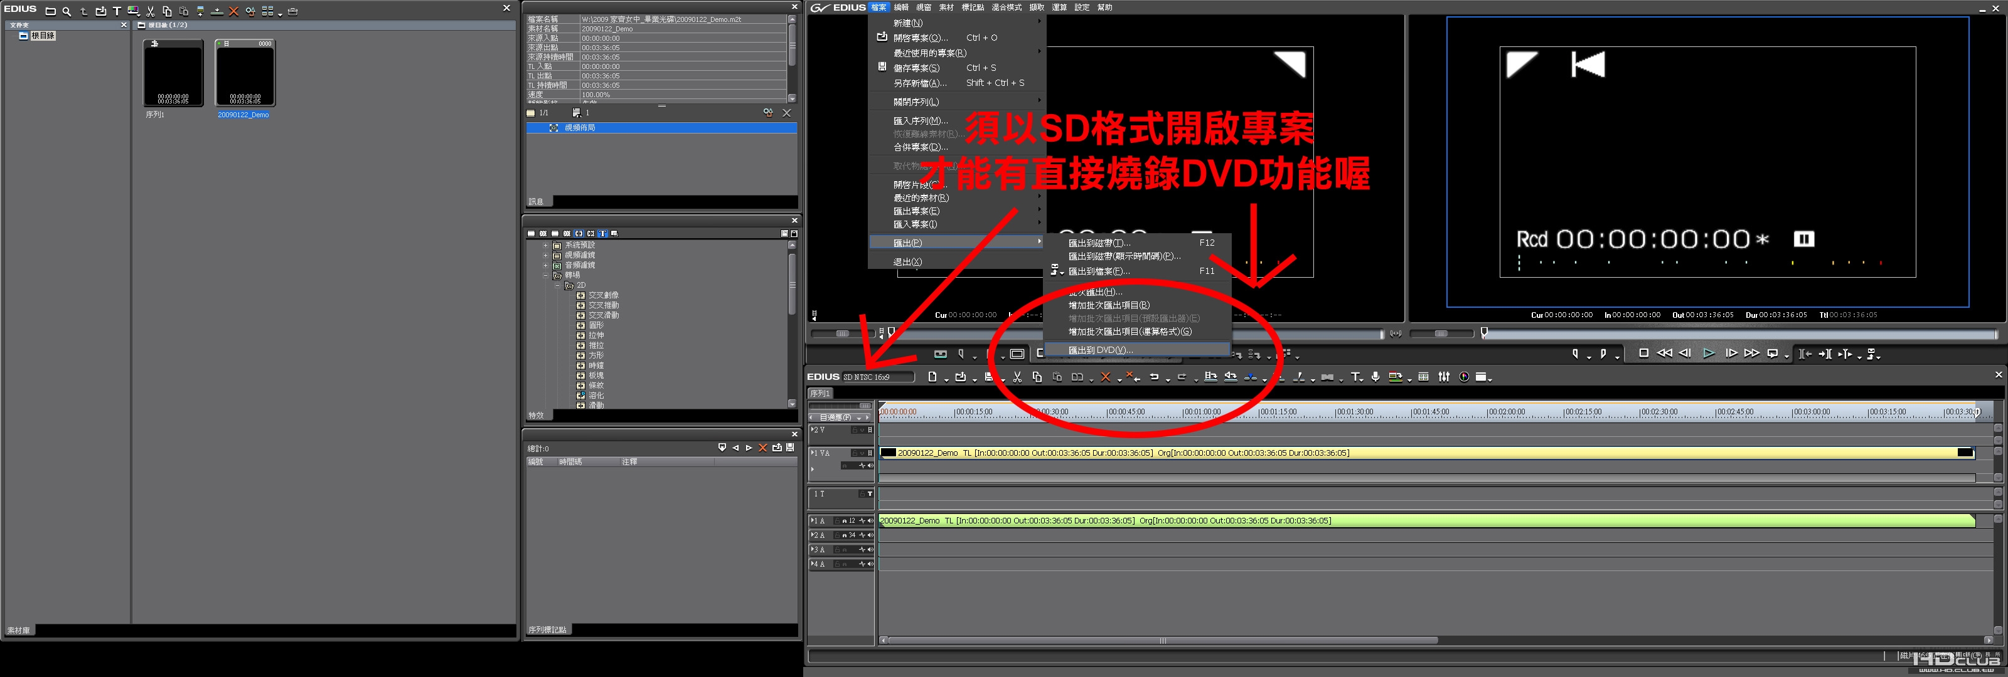
Task: Open the timeline scale 自適應(F) dropdown
Action: click(x=860, y=417)
